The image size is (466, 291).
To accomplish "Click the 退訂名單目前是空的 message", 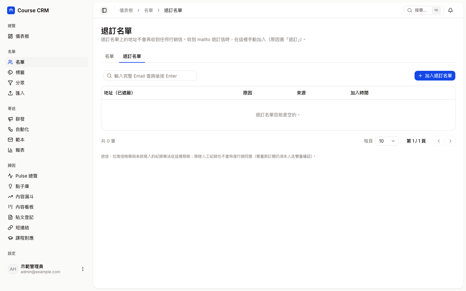I will click(278, 115).
